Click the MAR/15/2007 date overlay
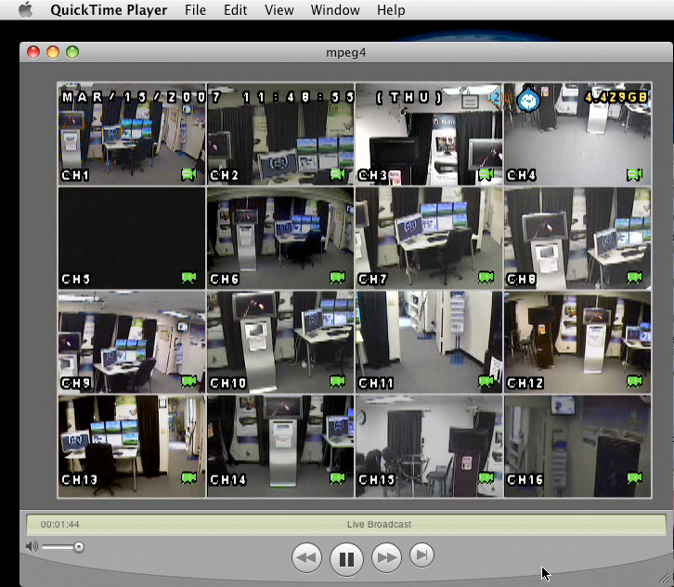Screen dimensions: 674x587 142,98
